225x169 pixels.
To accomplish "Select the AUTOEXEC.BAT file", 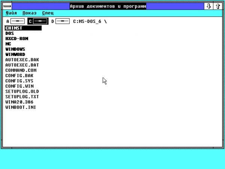I will pos(22,65).
